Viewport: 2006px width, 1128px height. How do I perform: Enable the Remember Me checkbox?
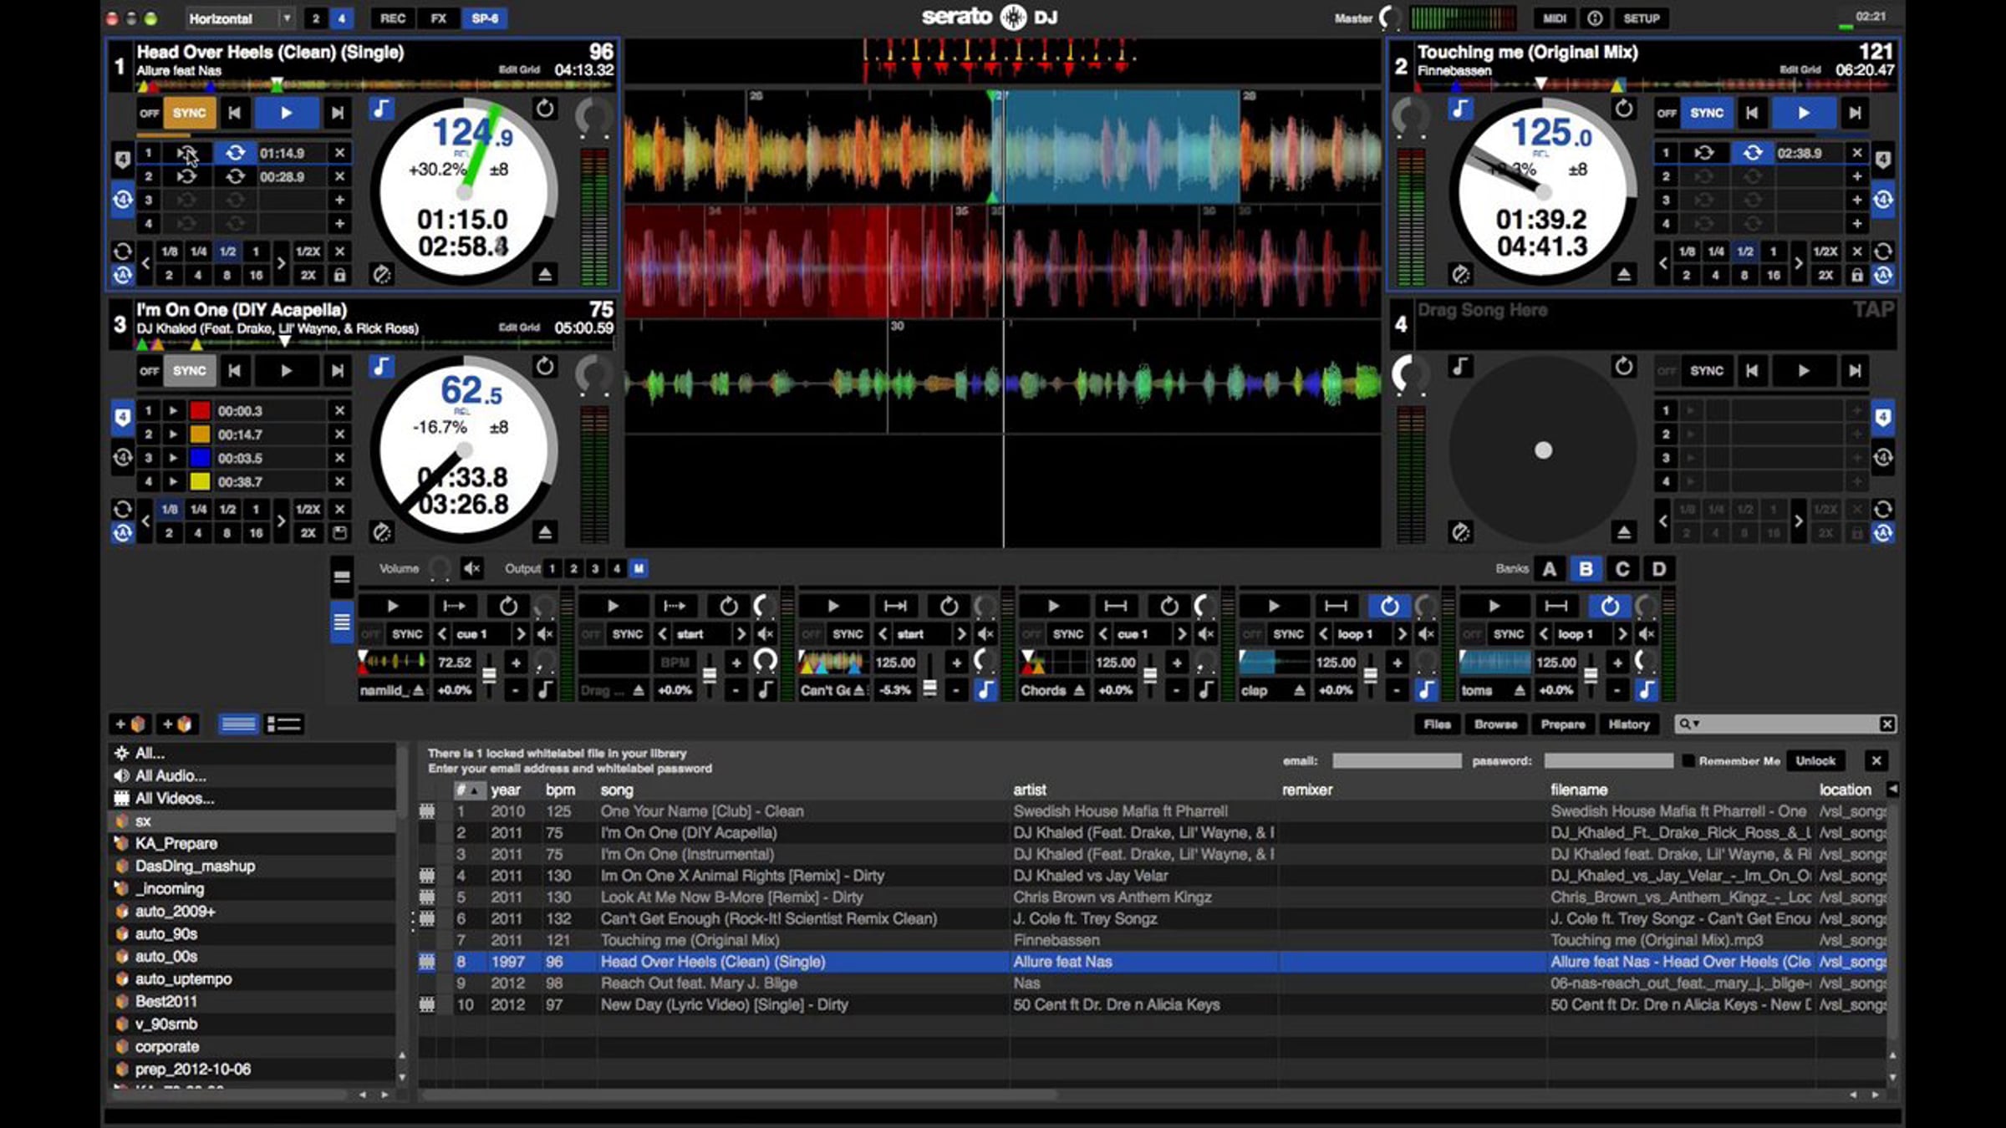(x=1688, y=760)
